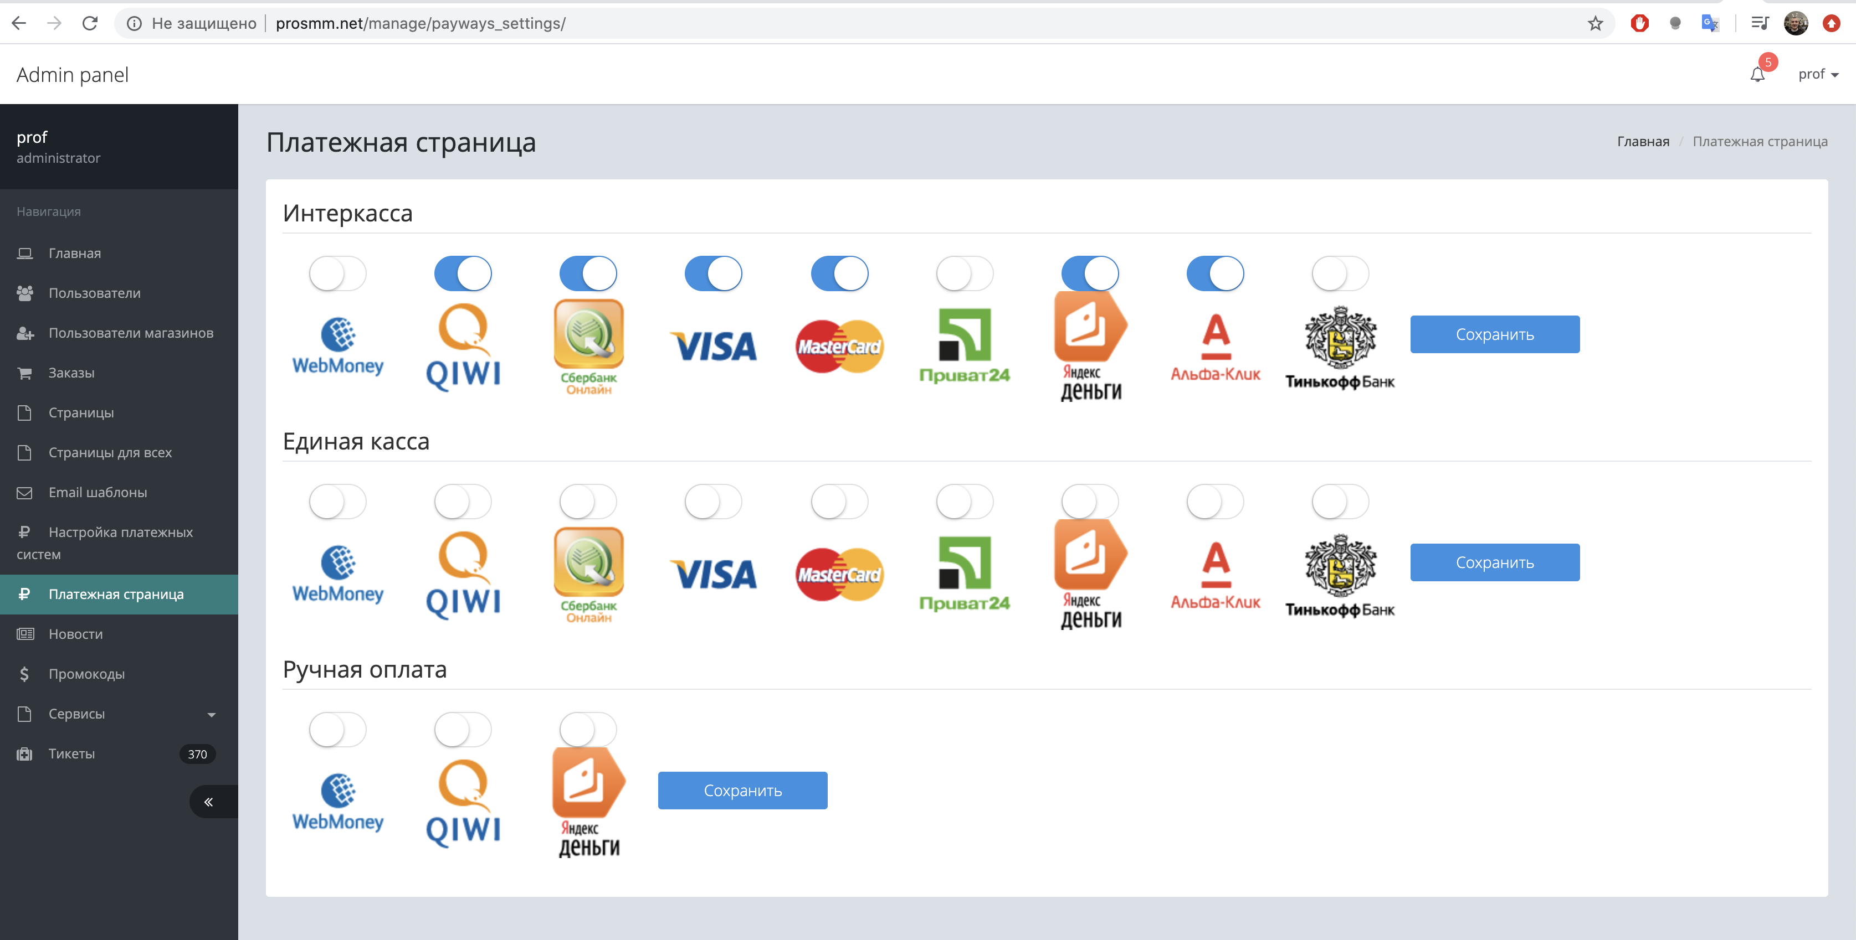The image size is (1856, 940).
Task: Reload the page with browser refresh icon
Action: coord(90,24)
